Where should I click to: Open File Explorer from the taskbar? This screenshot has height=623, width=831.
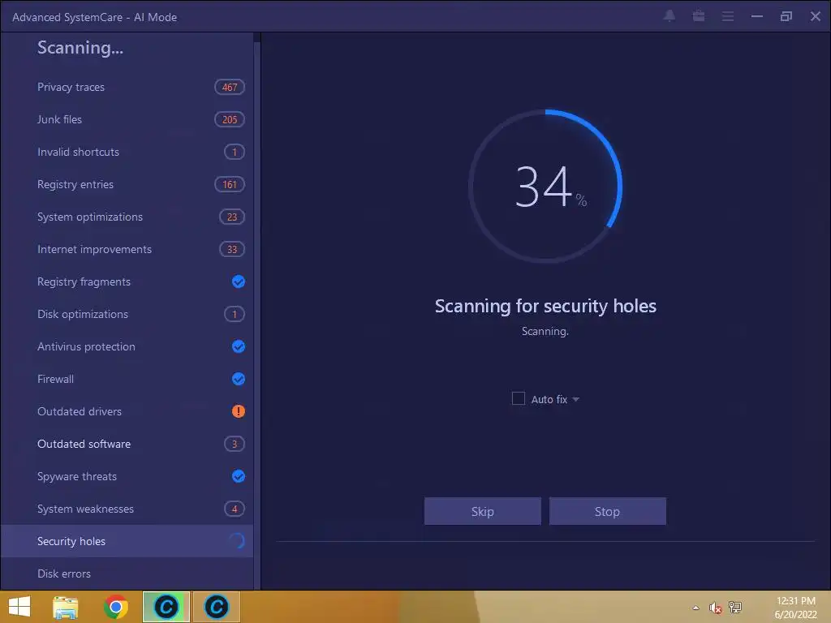pos(66,607)
